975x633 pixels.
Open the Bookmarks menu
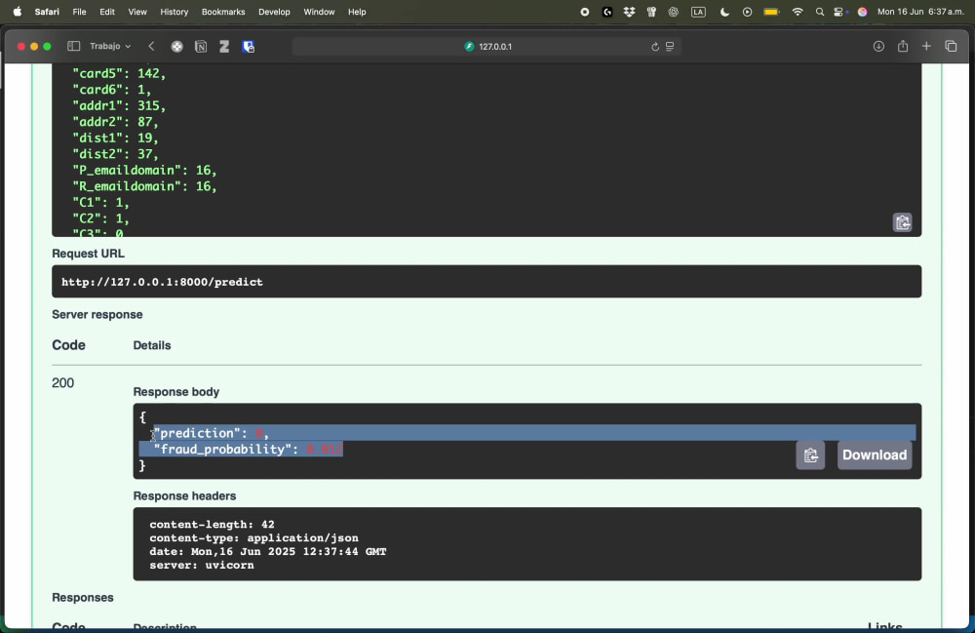[x=223, y=12]
